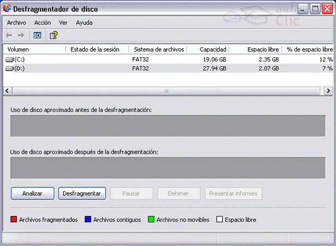336x246 pixels.
Task: Maximize the Desfragmentador de disco window
Action: (315, 9)
